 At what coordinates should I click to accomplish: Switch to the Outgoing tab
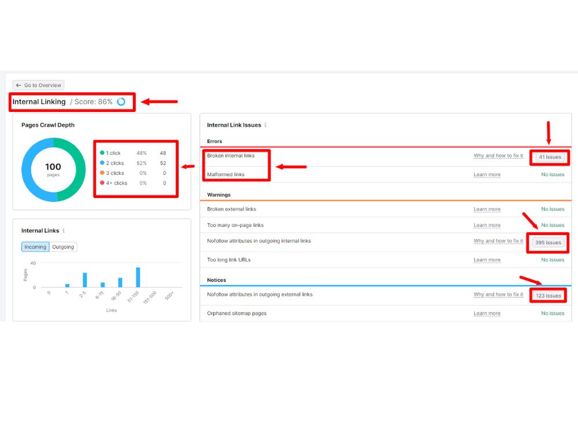point(63,247)
